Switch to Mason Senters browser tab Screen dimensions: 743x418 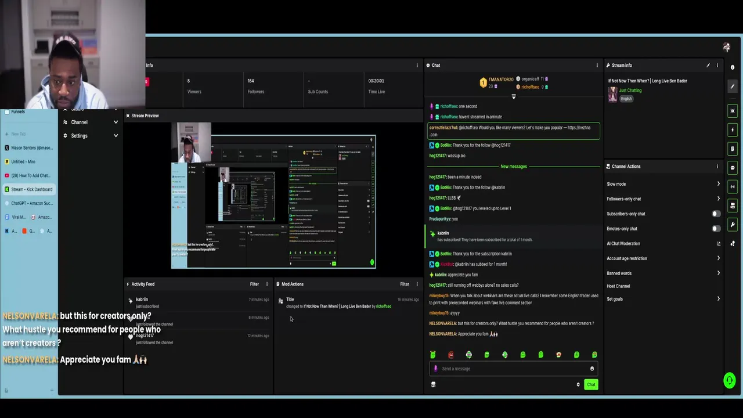point(29,148)
